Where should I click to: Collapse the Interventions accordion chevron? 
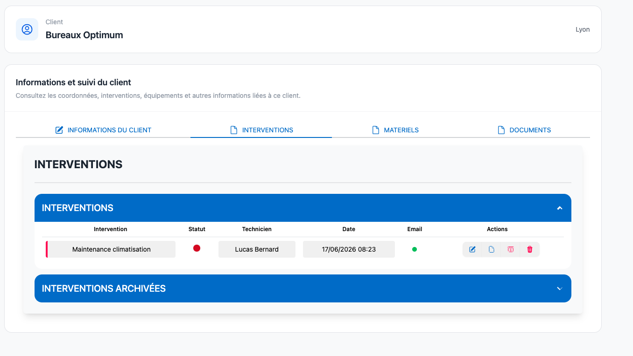click(560, 208)
